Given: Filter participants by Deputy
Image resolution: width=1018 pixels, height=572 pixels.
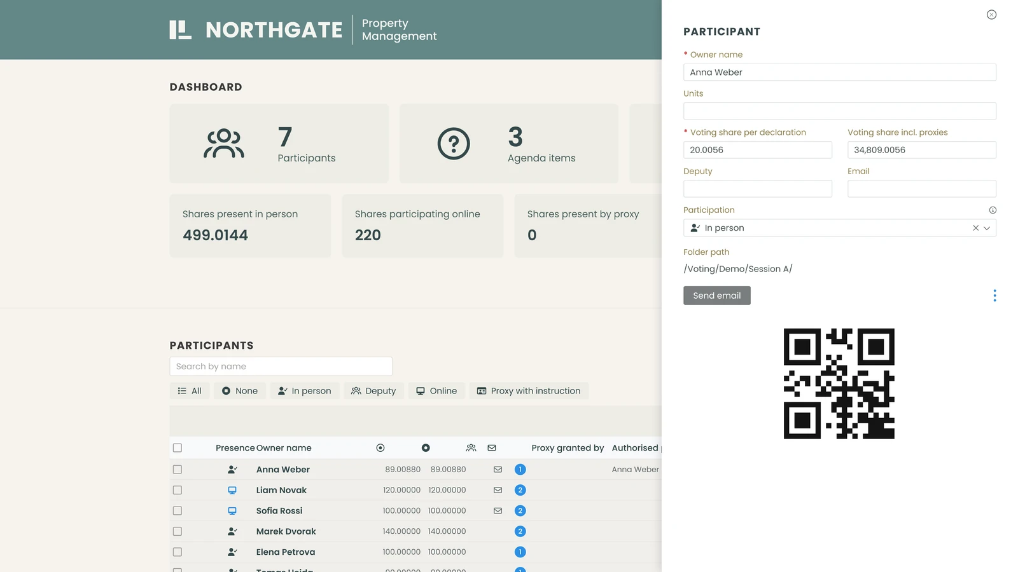Looking at the screenshot, I should pyautogui.click(x=374, y=391).
